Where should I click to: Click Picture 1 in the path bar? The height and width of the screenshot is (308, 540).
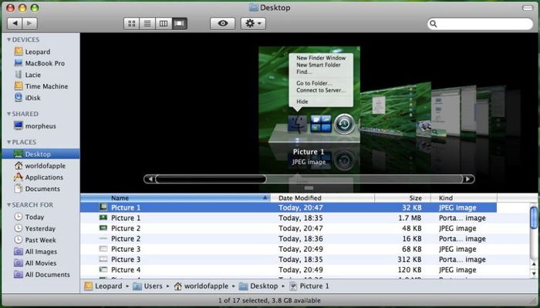309,286
